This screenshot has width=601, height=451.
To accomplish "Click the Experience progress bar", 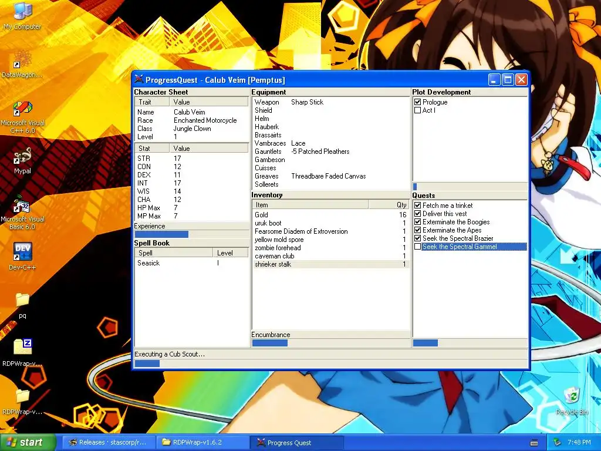I will pos(192,234).
